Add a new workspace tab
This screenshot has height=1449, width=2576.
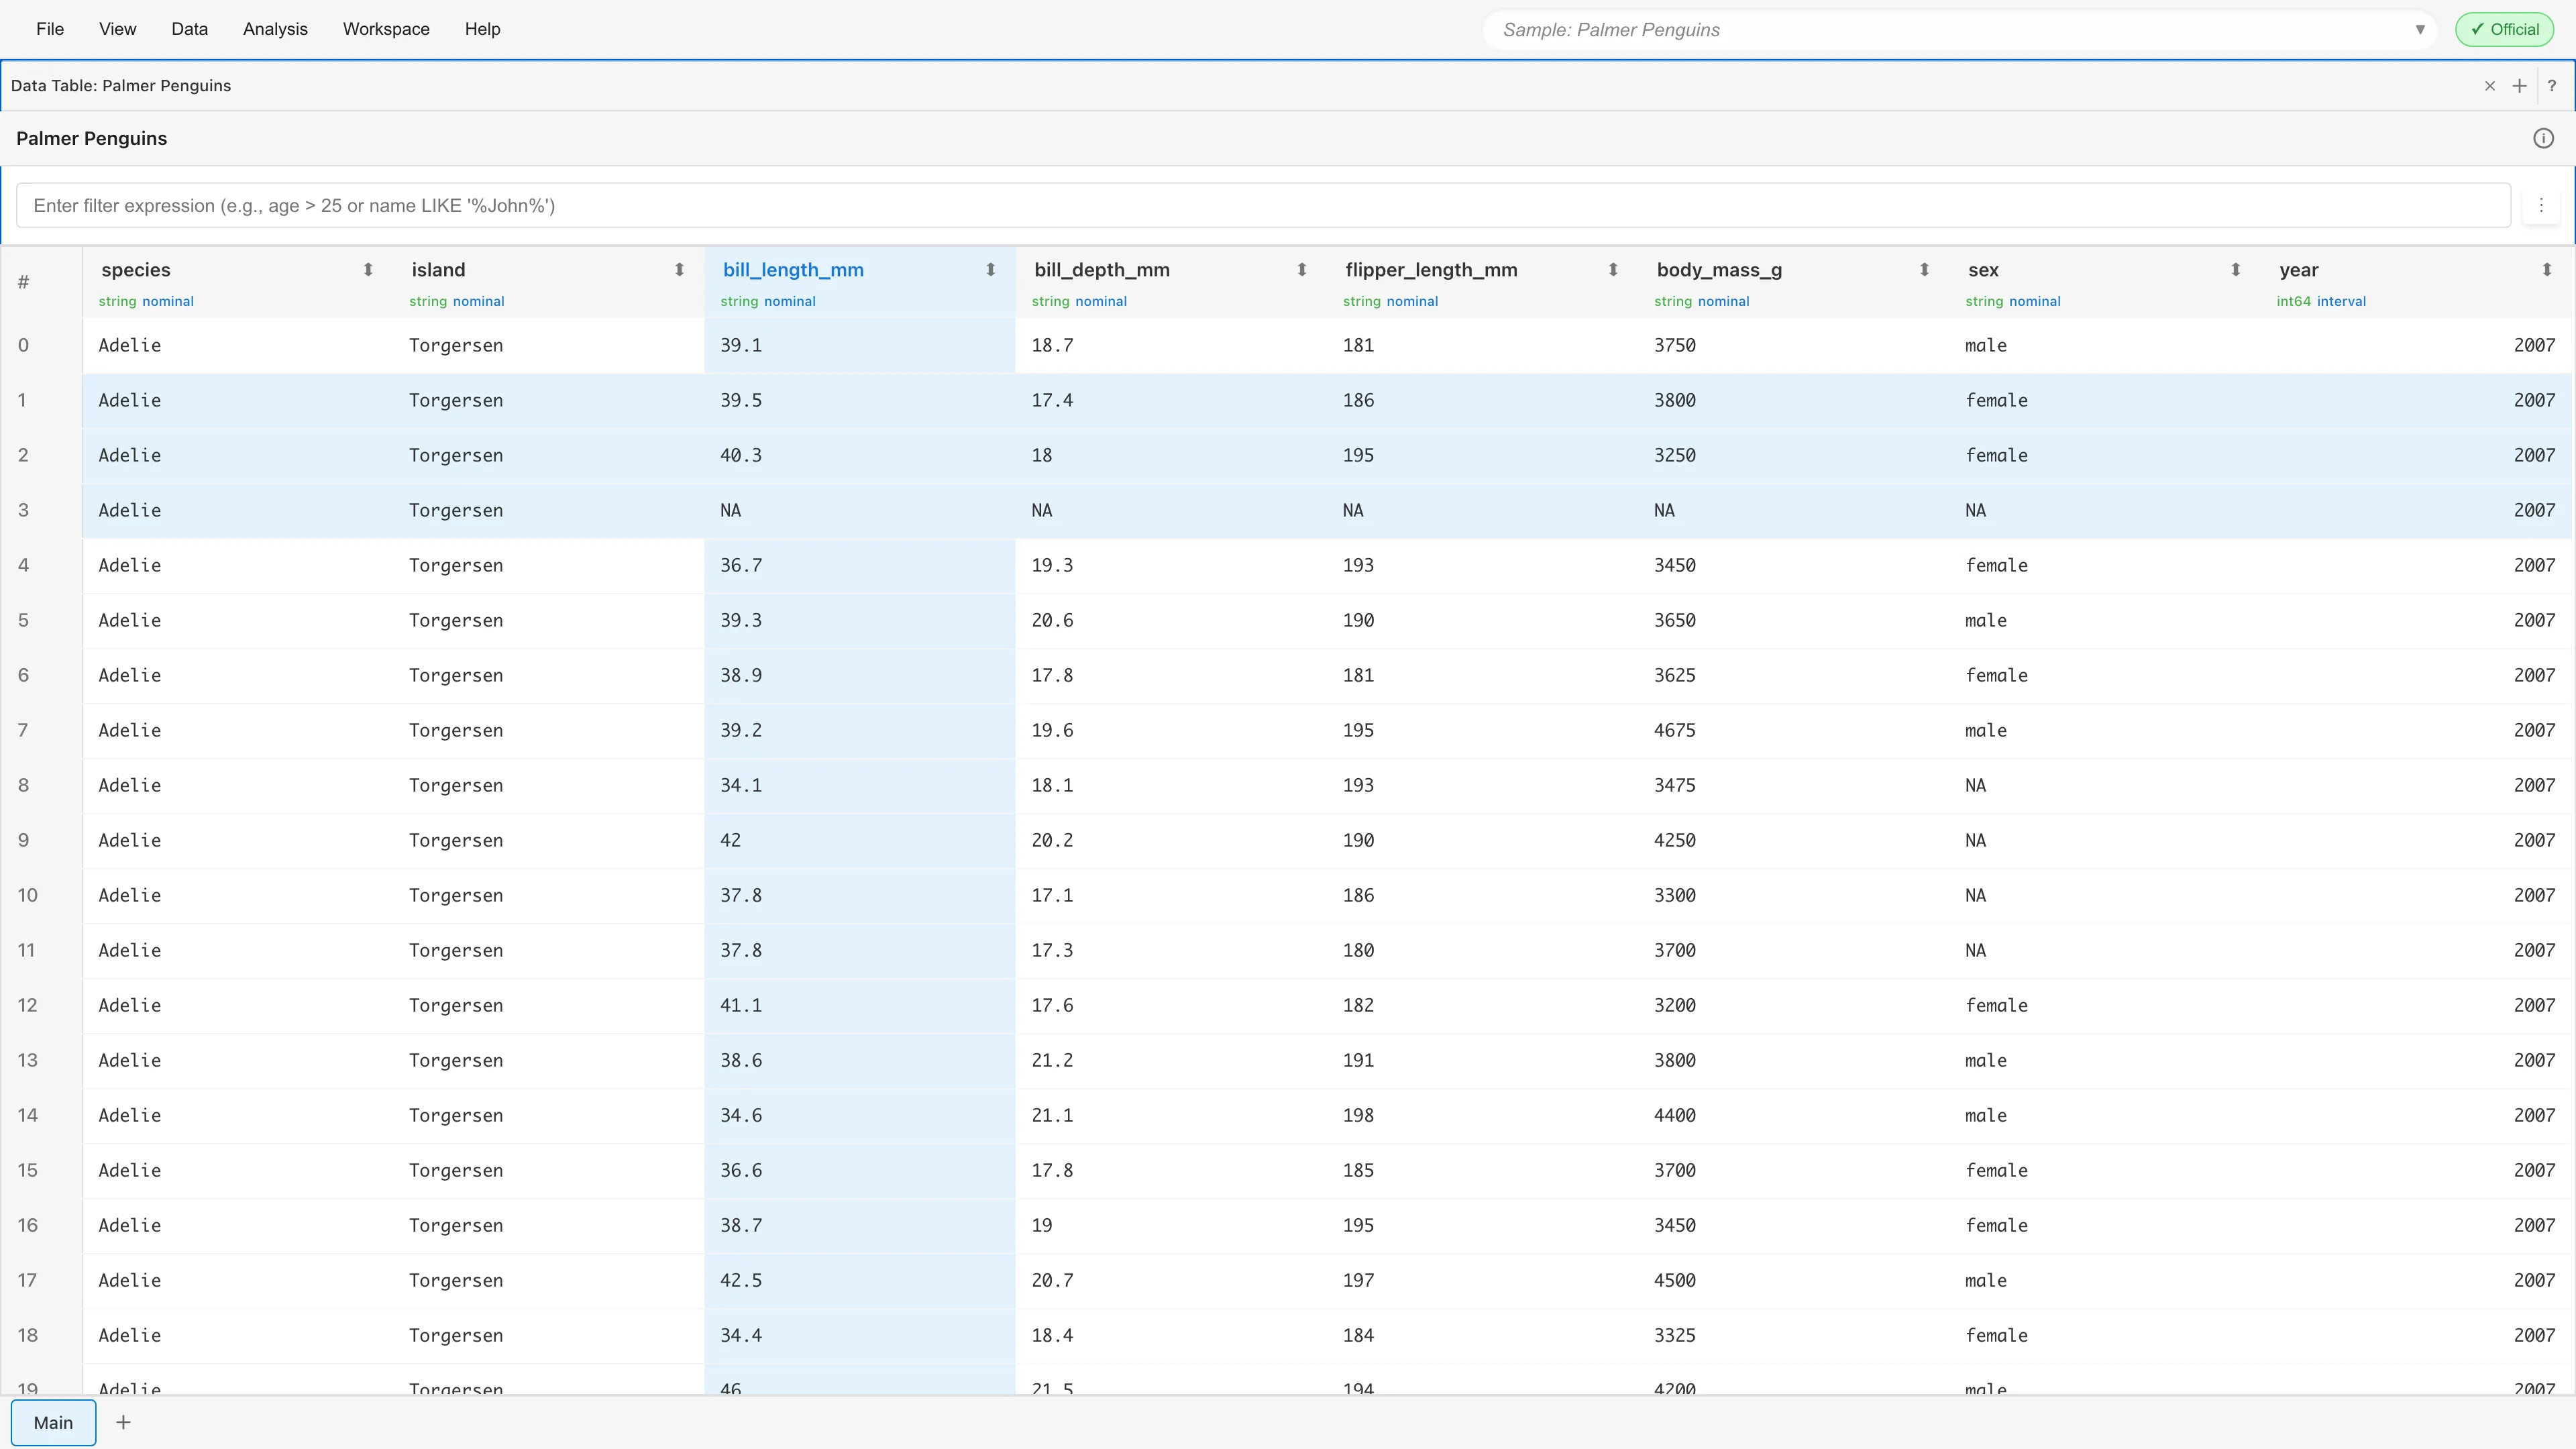(x=123, y=1422)
